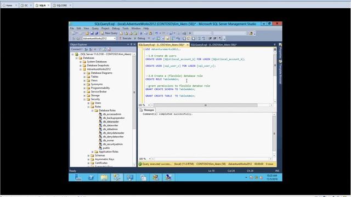Select the db_datareader role
This screenshot has width=351, height=197.
coord(111,122)
